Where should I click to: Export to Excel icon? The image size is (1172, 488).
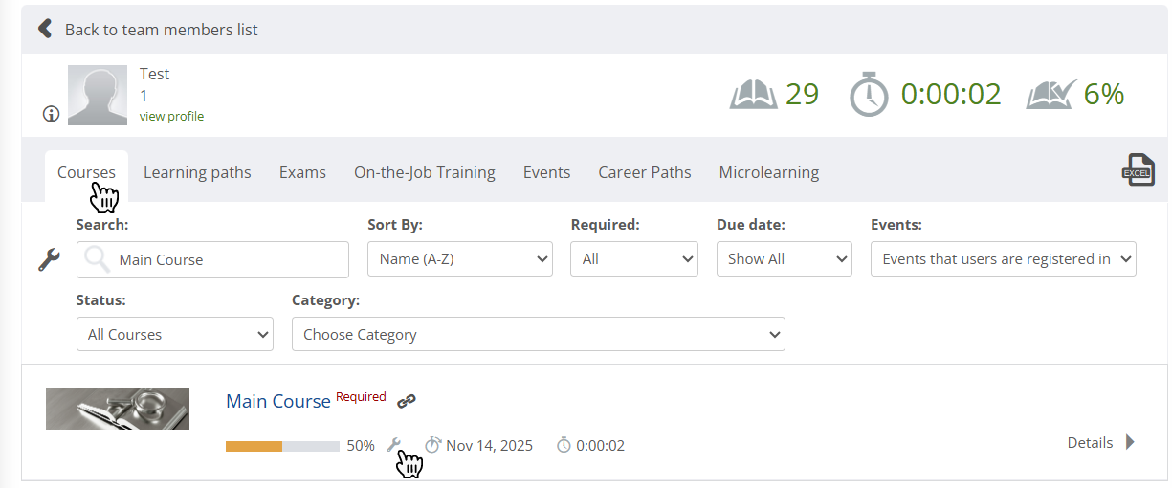point(1138,170)
